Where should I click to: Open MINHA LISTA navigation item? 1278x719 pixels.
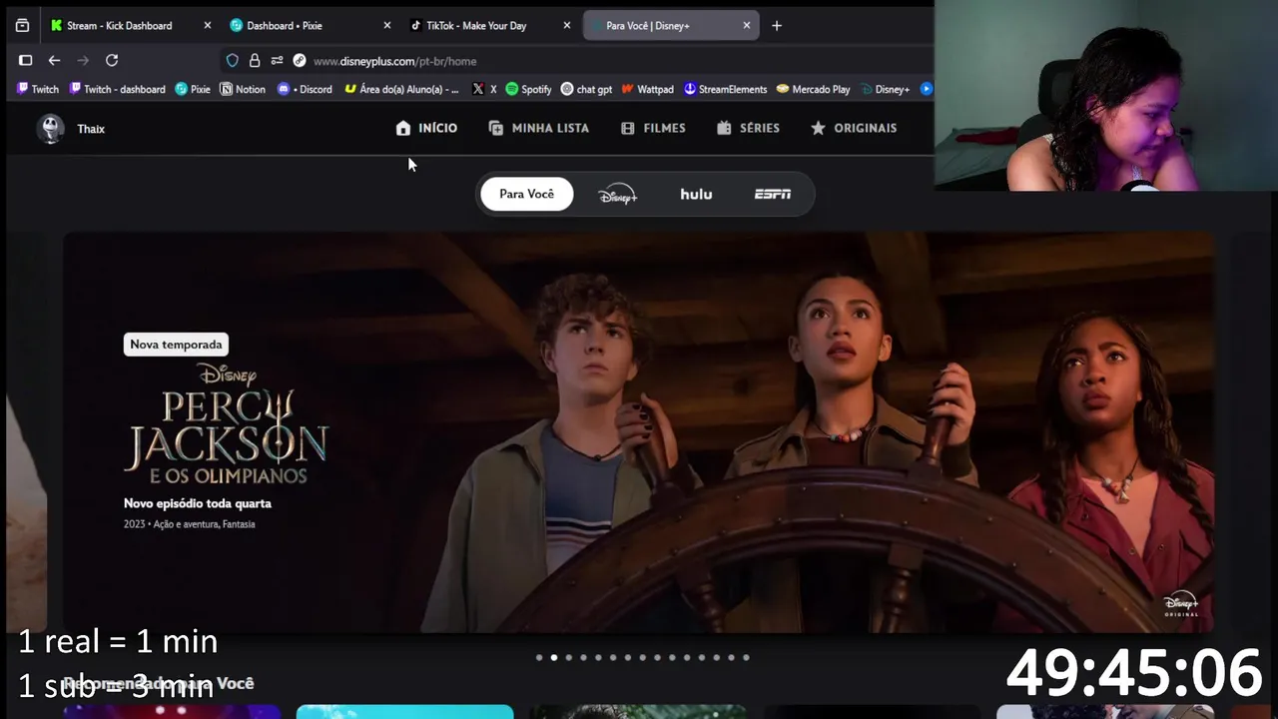(539, 128)
